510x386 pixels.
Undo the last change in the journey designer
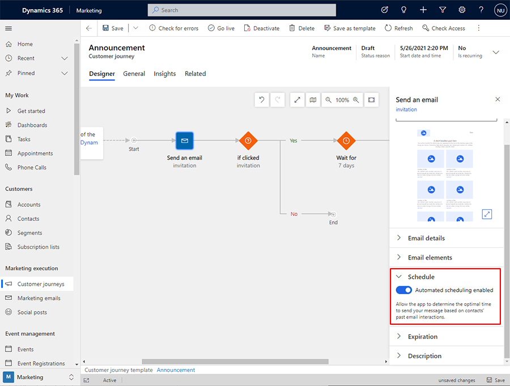pos(261,99)
